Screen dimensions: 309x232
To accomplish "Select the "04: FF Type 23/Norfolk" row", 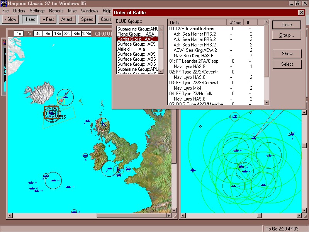I will tap(216, 94).
